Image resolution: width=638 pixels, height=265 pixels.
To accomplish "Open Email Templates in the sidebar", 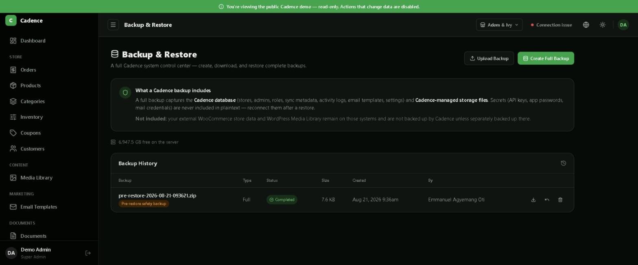I will click(x=49, y=207).
